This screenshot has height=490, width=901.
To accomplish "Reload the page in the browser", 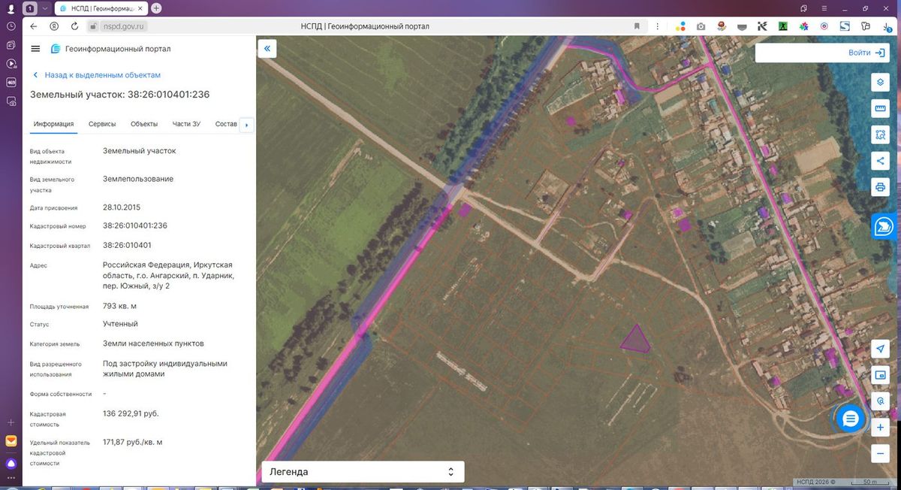I will click(x=74, y=26).
